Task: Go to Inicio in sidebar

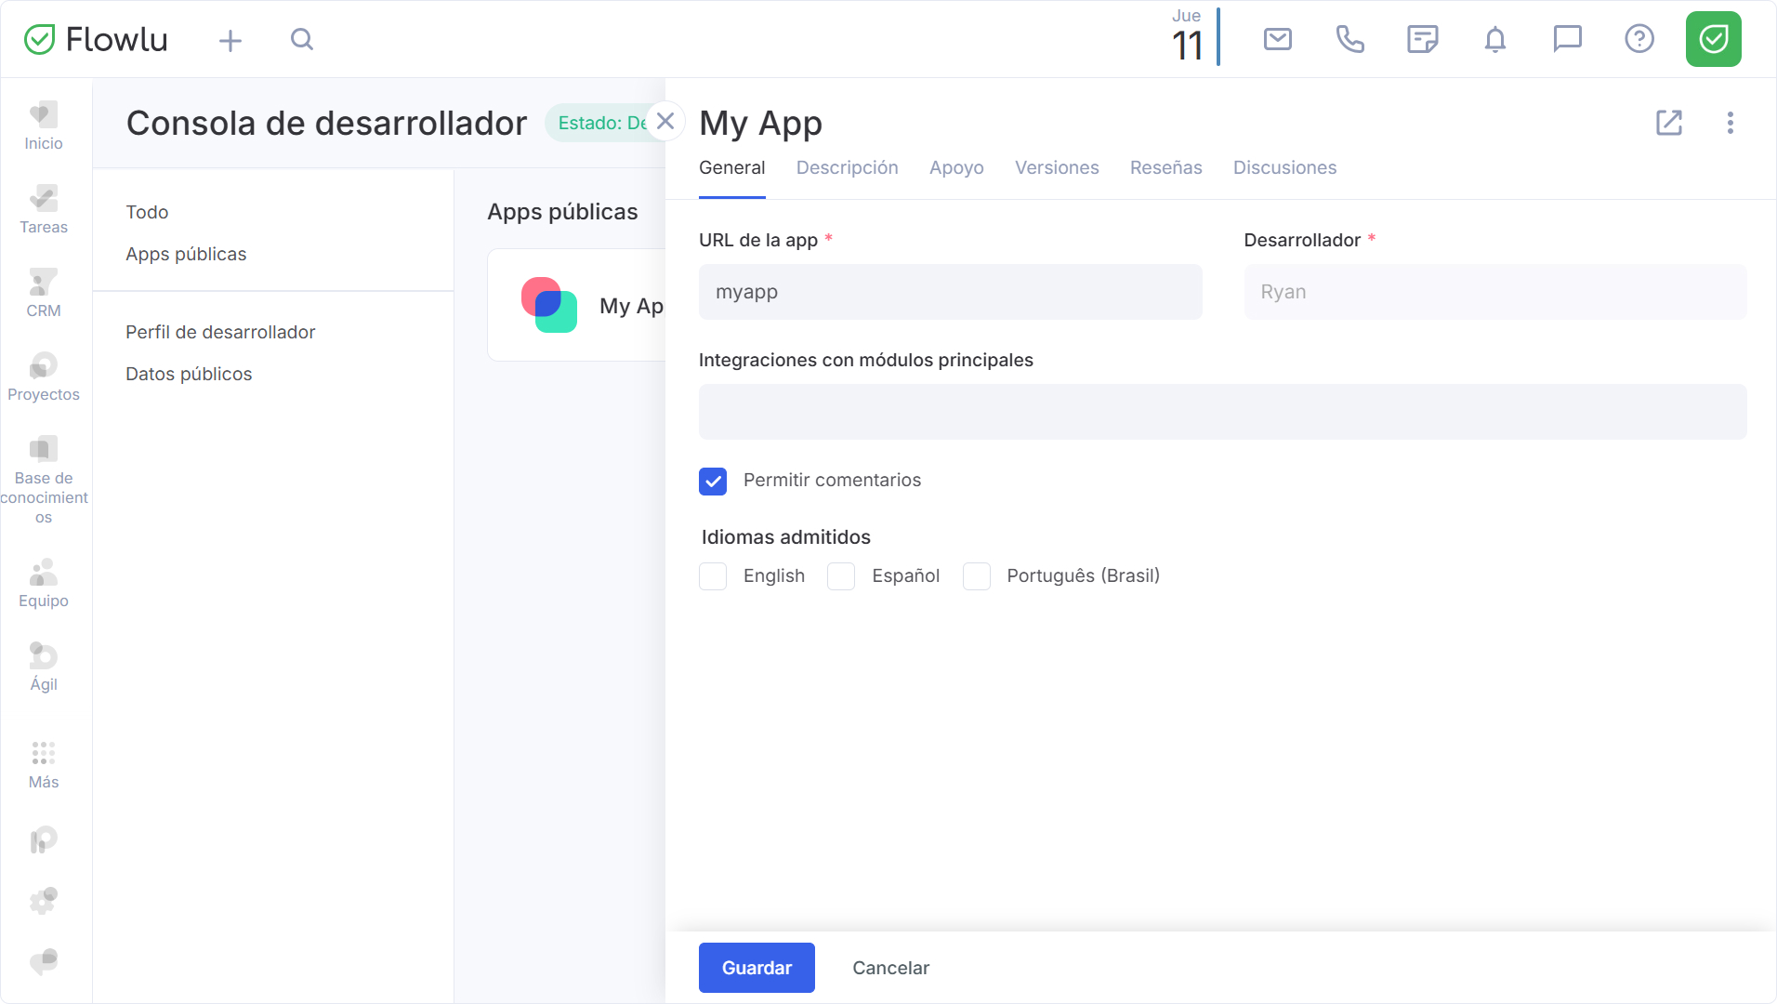Action: (44, 125)
